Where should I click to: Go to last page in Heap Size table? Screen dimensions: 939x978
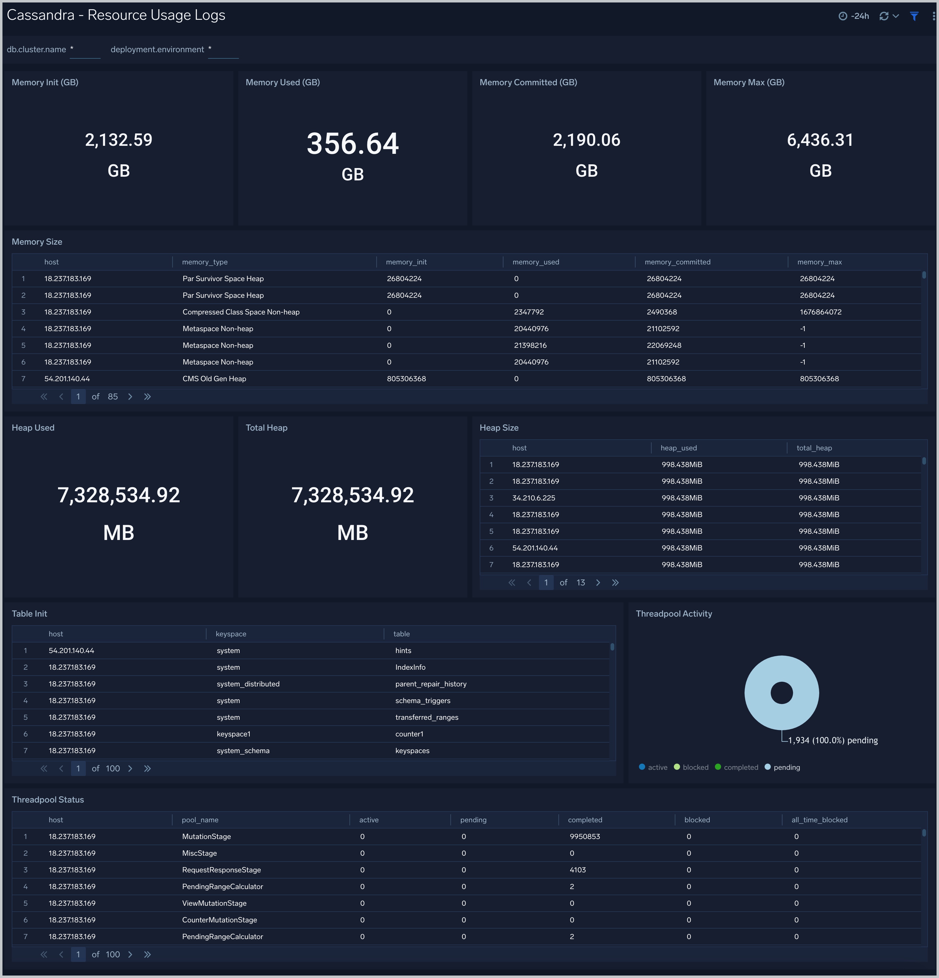[616, 583]
